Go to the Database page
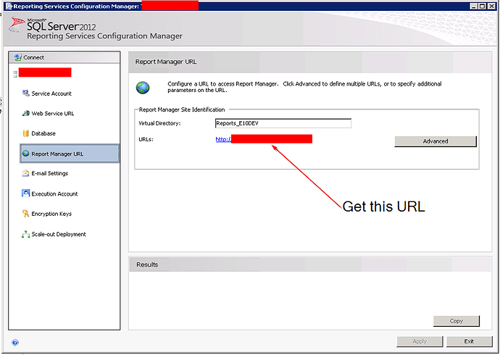 coord(43,133)
